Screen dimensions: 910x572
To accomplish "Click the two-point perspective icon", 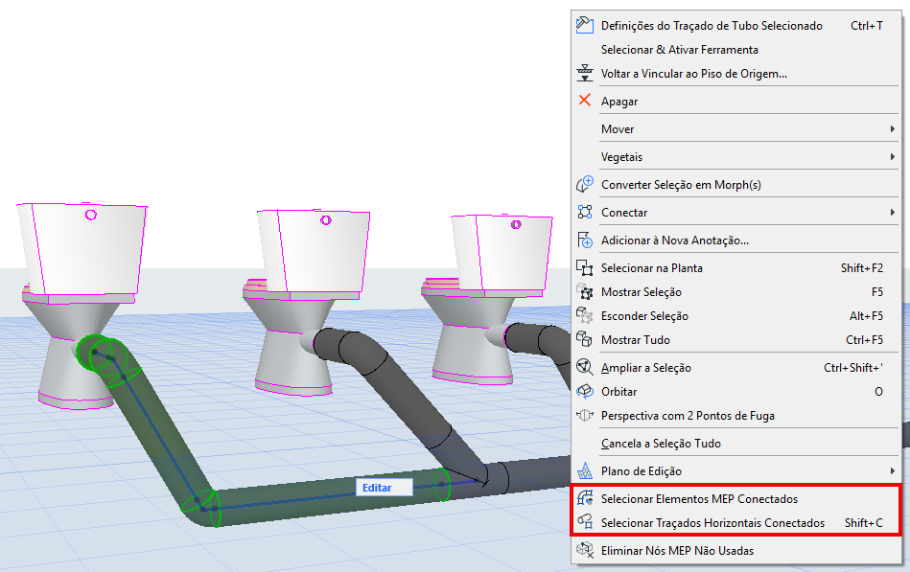I will click(x=584, y=416).
